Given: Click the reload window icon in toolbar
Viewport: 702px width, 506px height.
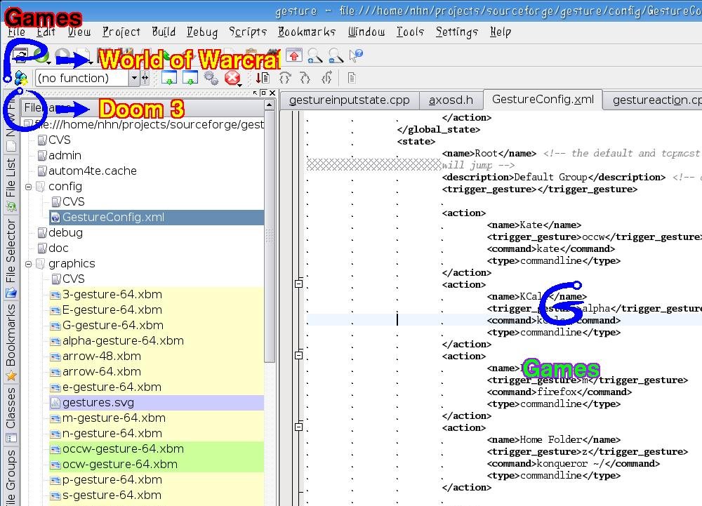Looking at the screenshot, I should 20,55.
